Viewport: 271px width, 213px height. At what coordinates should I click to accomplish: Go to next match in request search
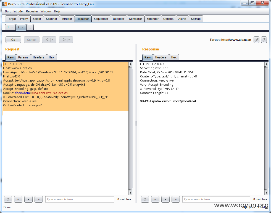(39, 199)
